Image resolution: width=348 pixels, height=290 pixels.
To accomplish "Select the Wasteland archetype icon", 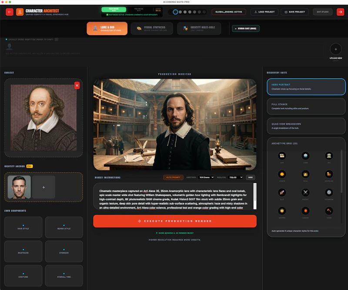I will 329,174.
